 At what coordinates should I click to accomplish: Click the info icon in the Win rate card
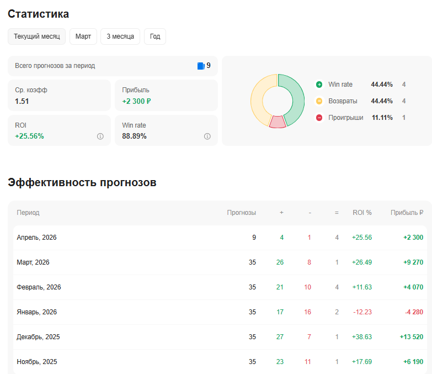pyautogui.click(x=207, y=136)
